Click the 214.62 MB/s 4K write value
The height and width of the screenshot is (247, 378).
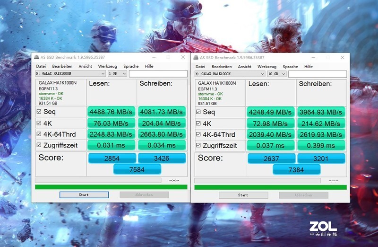tap(321, 123)
